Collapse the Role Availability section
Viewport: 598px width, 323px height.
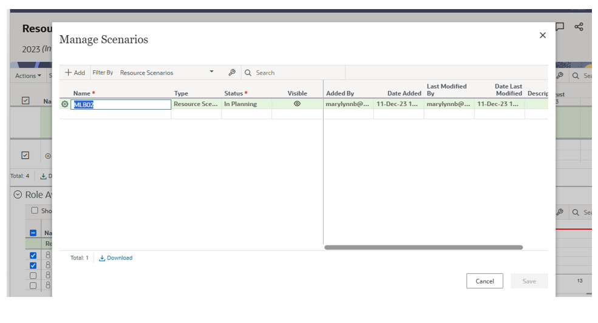pos(17,195)
